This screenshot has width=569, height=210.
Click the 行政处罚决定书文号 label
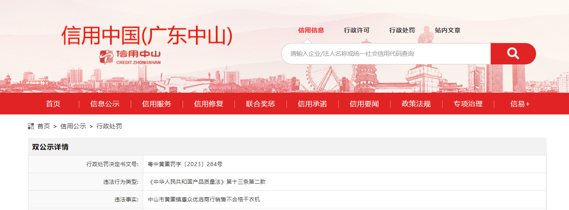(112, 164)
